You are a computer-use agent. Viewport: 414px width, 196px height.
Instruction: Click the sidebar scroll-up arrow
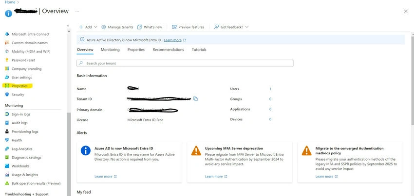(69, 31)
